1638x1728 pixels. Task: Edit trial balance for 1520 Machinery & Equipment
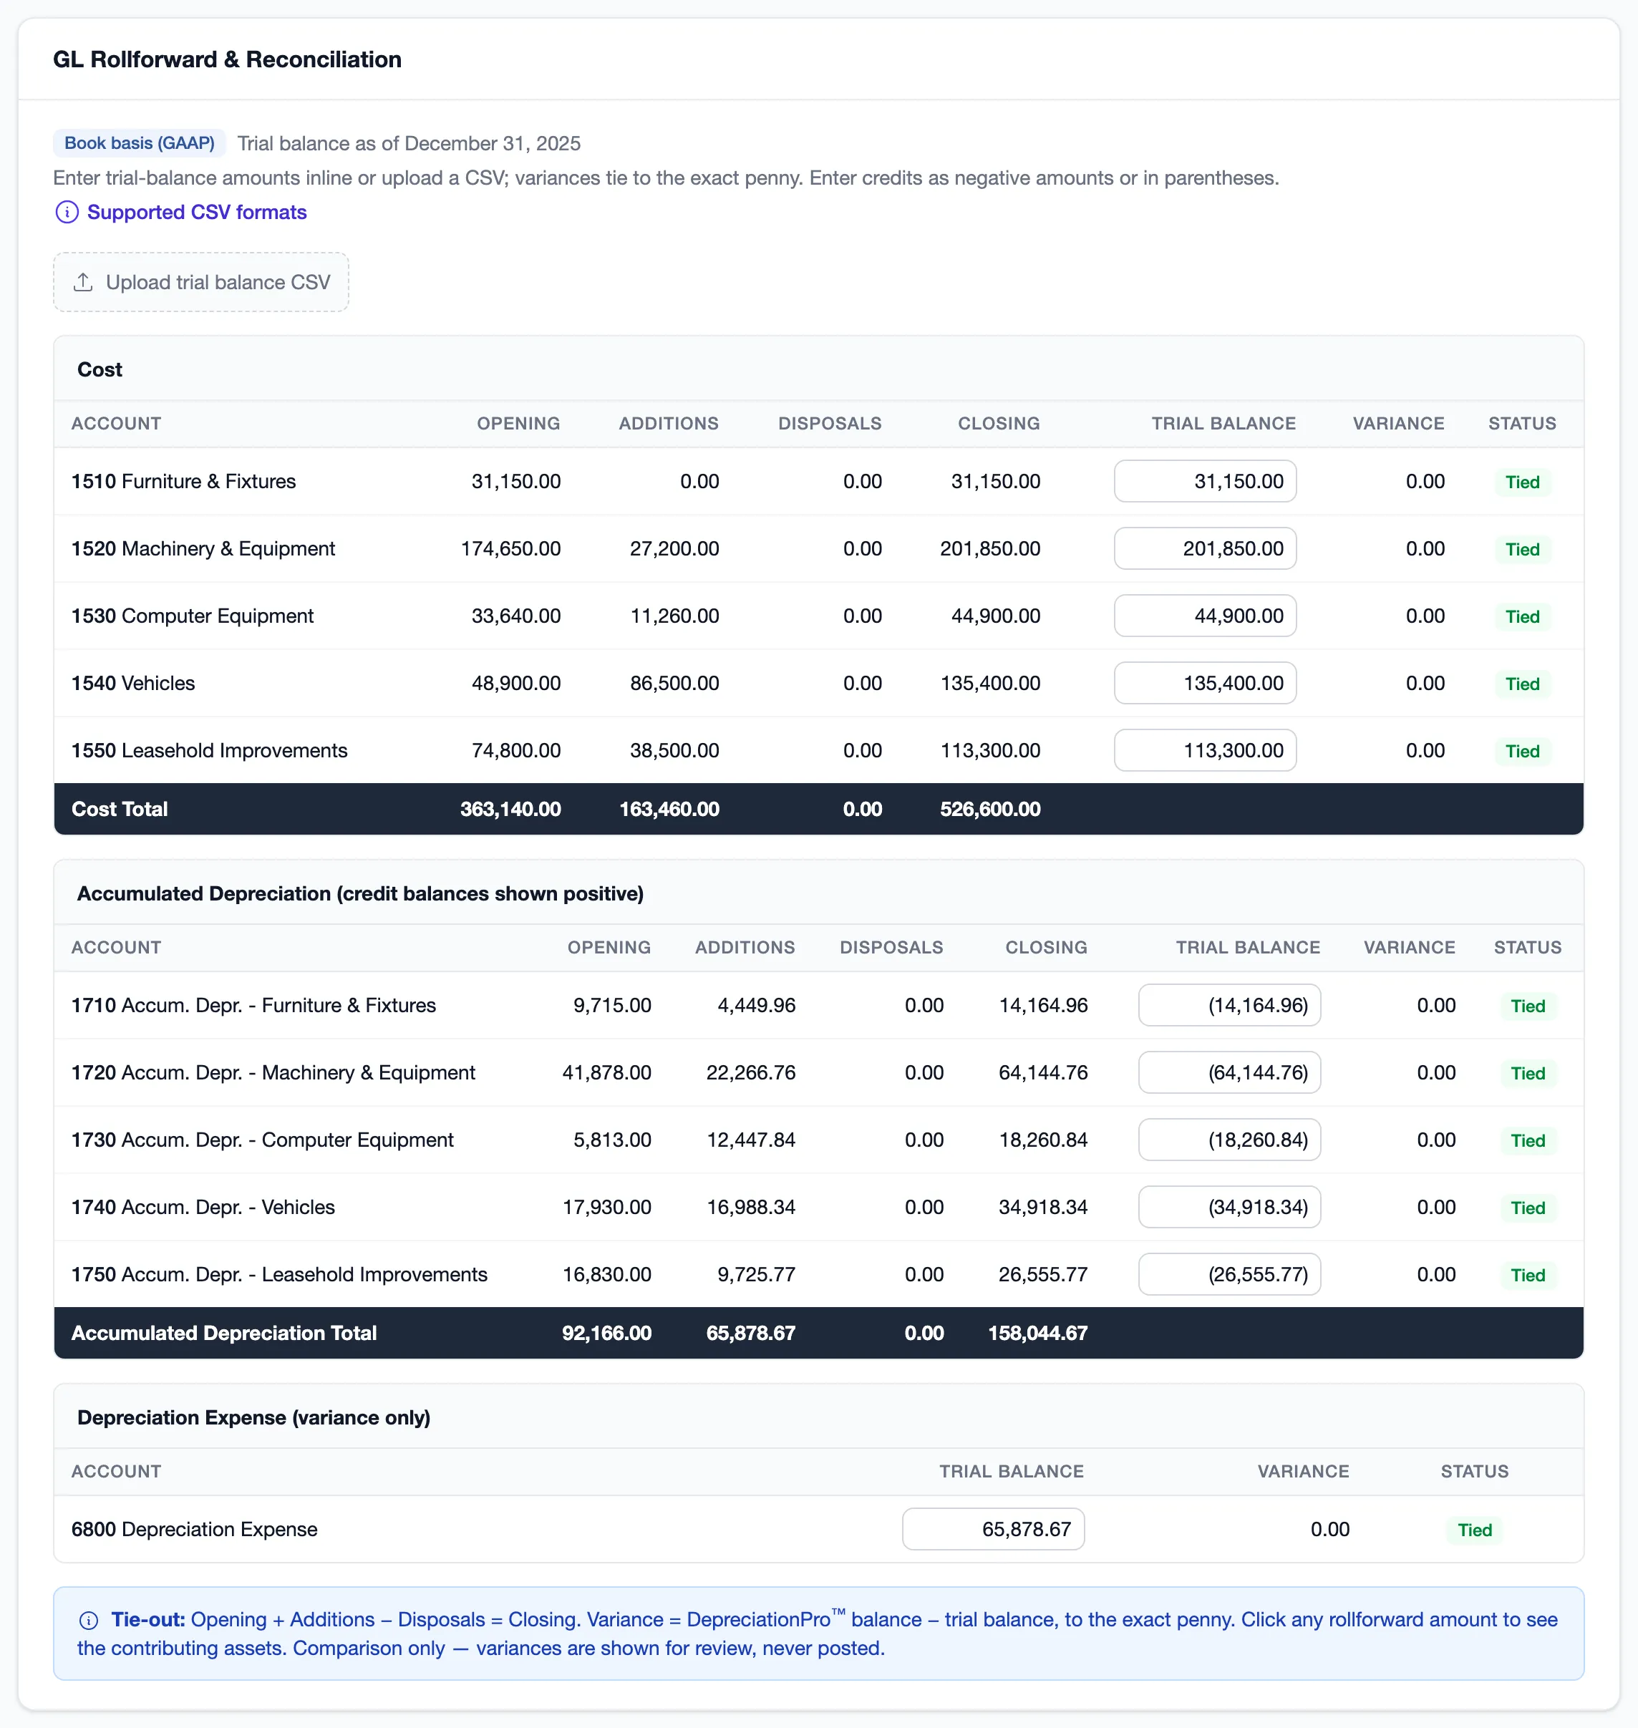(x=1205, y=548)
